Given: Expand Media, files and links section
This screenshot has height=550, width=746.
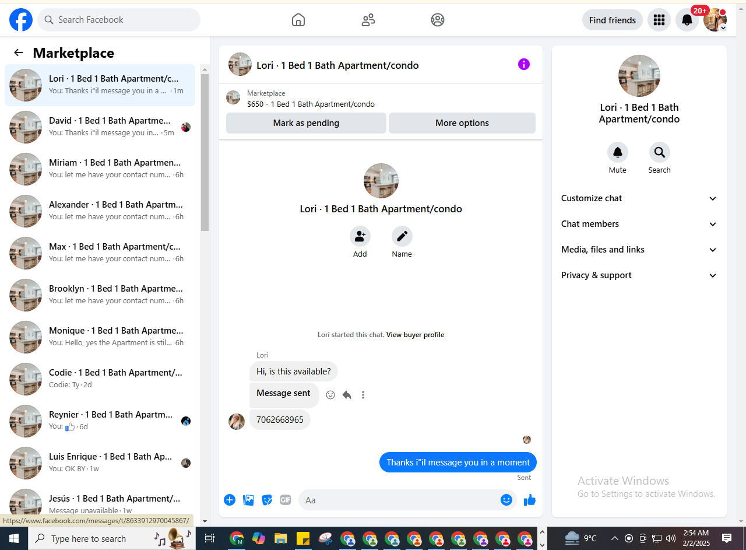Looking at the screenshot, I should point(639,250).
